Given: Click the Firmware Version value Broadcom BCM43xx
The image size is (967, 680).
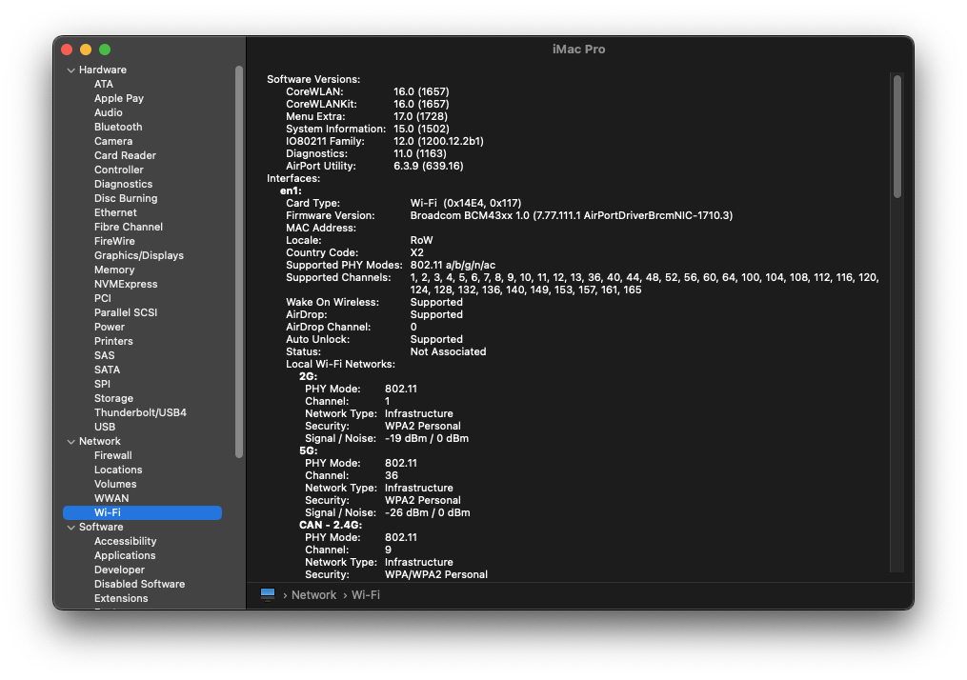Looking at the screenshot, I should click(x=571, y=215).
